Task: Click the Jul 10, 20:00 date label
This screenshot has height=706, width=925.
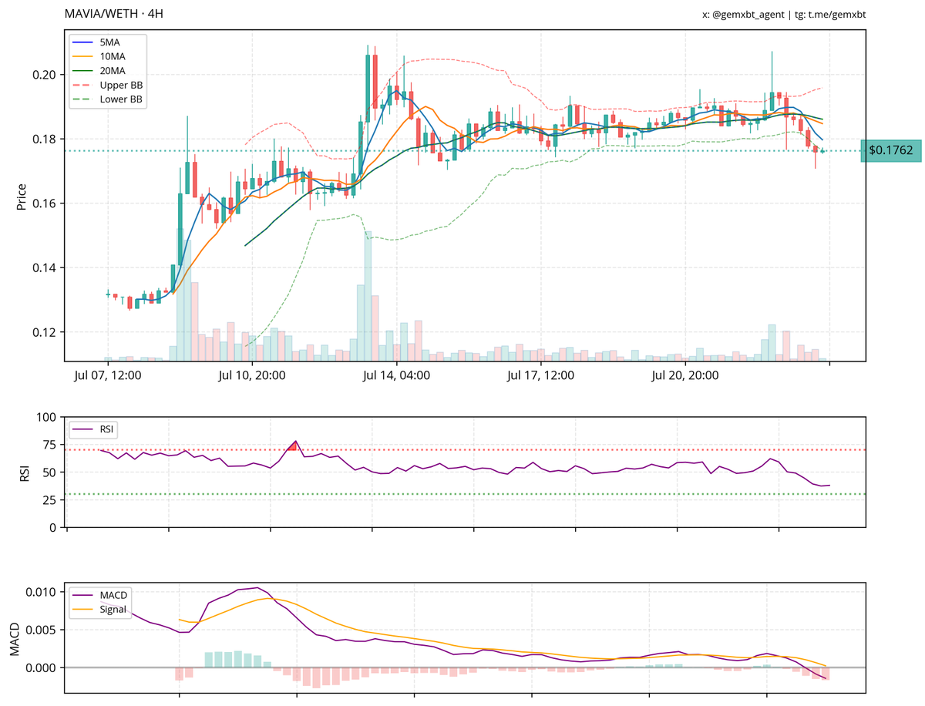Action: [252, 376]
